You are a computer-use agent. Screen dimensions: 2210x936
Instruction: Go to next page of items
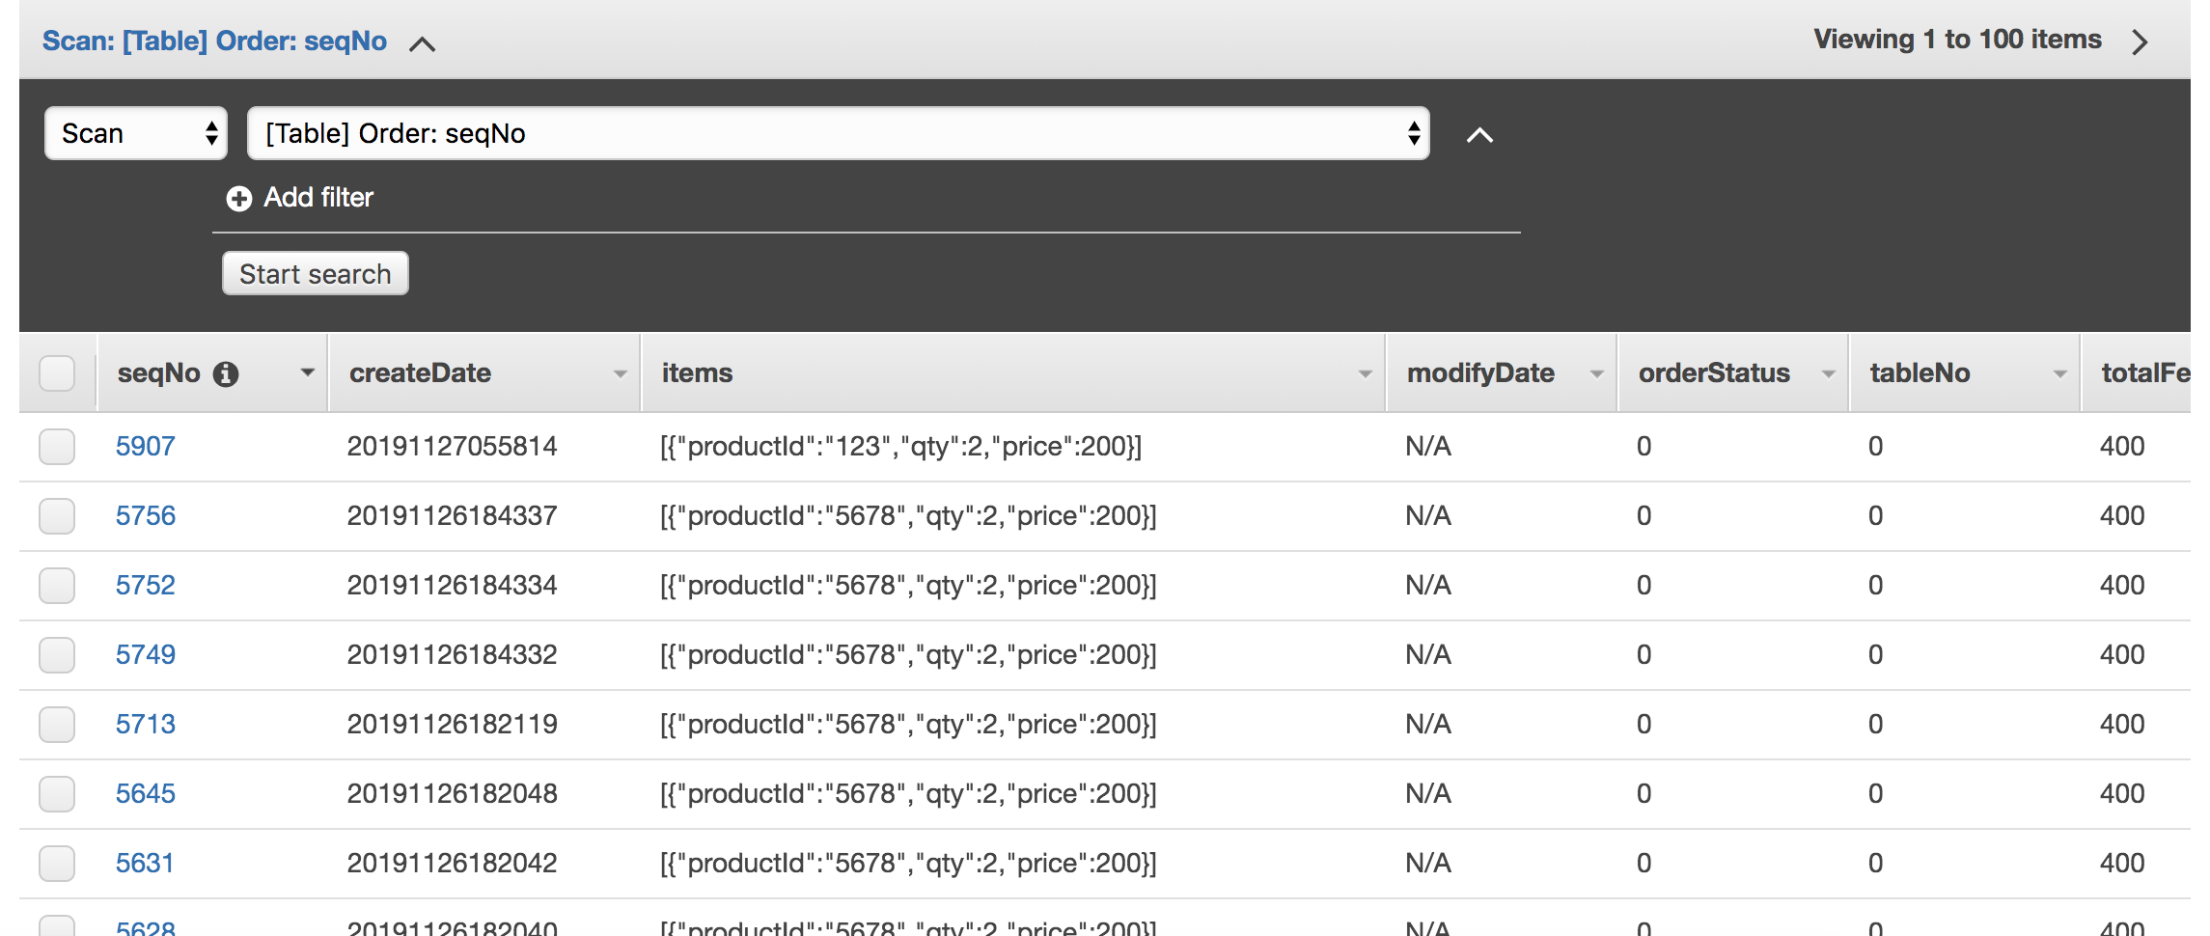2140,41
